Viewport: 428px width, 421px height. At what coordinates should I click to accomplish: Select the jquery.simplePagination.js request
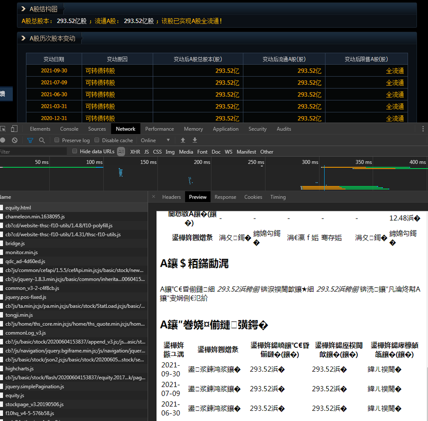click(x=74, y=387)
